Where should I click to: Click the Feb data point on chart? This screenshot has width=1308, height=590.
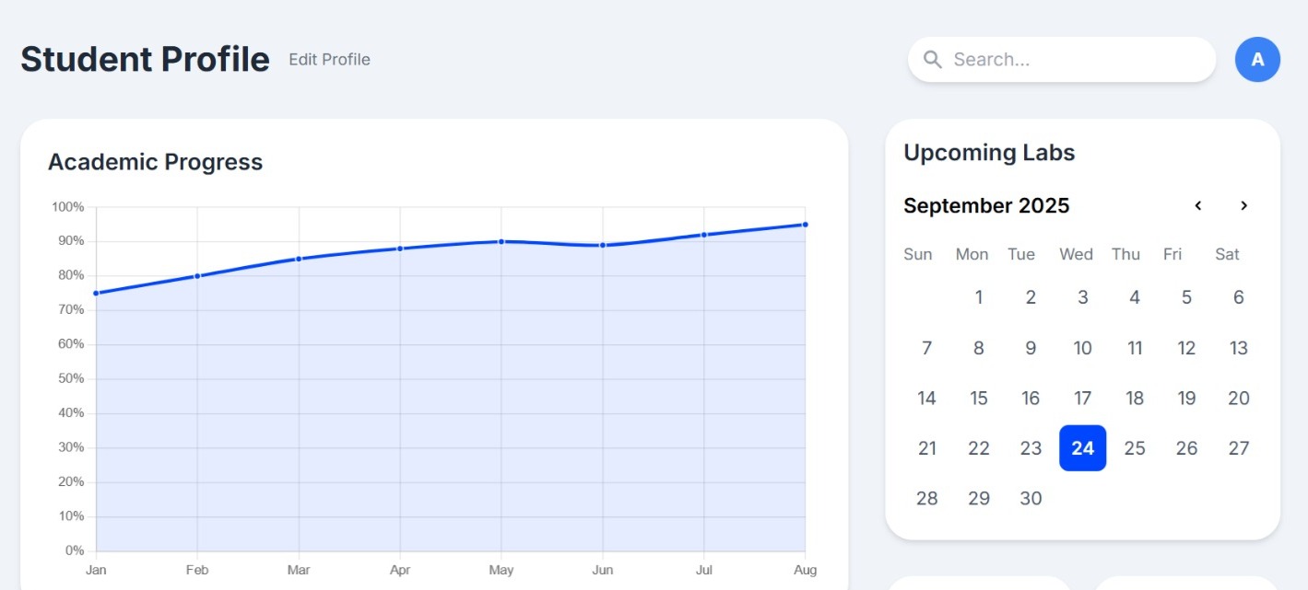[x=197, y=276]
